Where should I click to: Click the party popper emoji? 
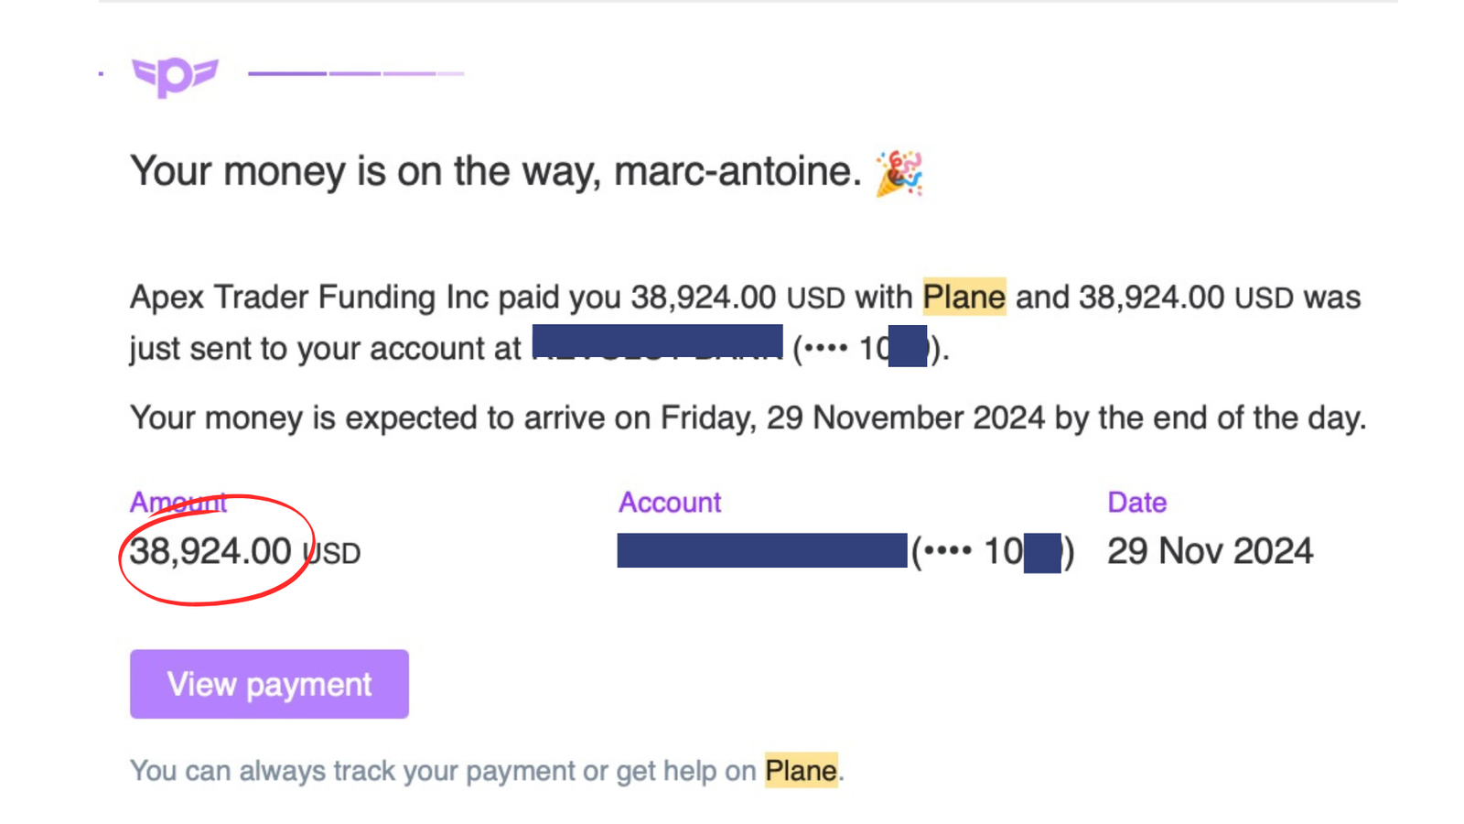click(x=899, y=173)
